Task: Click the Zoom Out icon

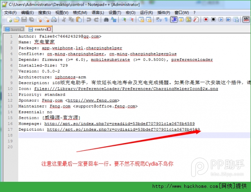Action: pyautogui.click(x=131, y=20)
